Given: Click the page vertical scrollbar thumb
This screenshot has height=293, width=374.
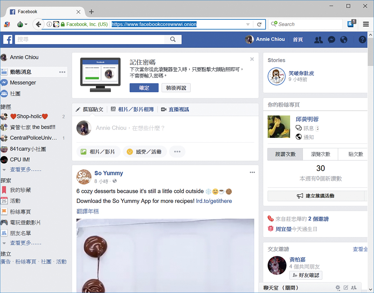Looking at the screenshot, I should [x=370, y=52].
